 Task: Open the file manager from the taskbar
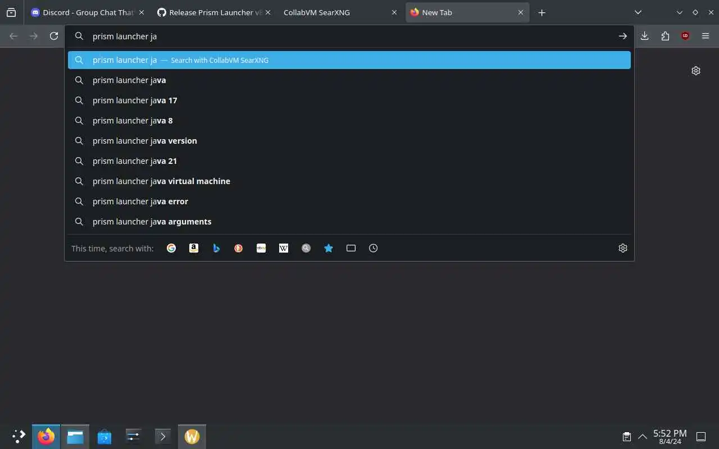(x=75, y=436)
